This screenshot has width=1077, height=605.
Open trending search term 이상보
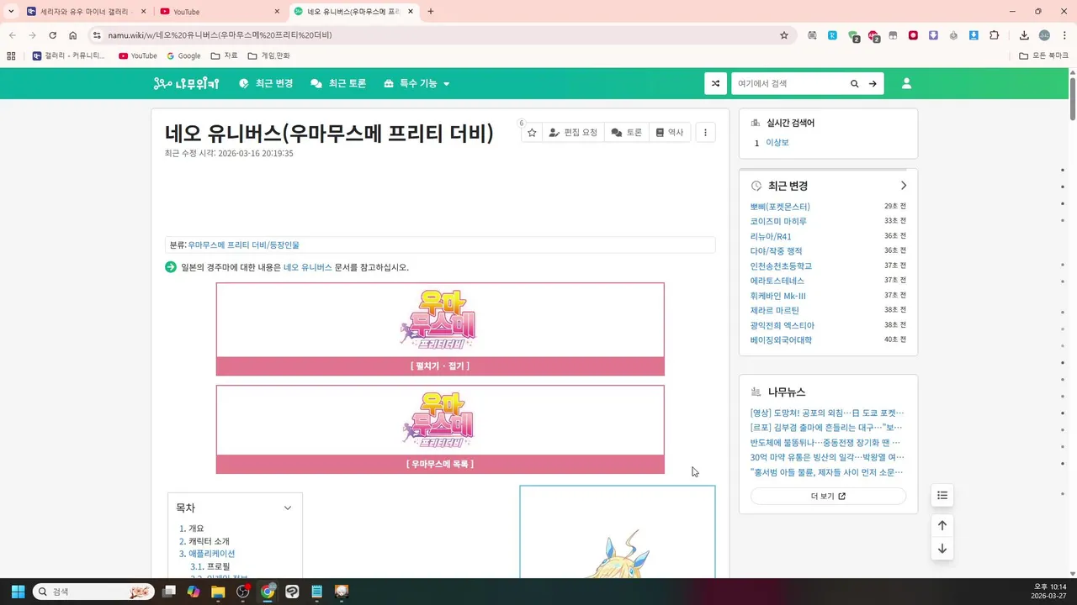pos(777,143)
